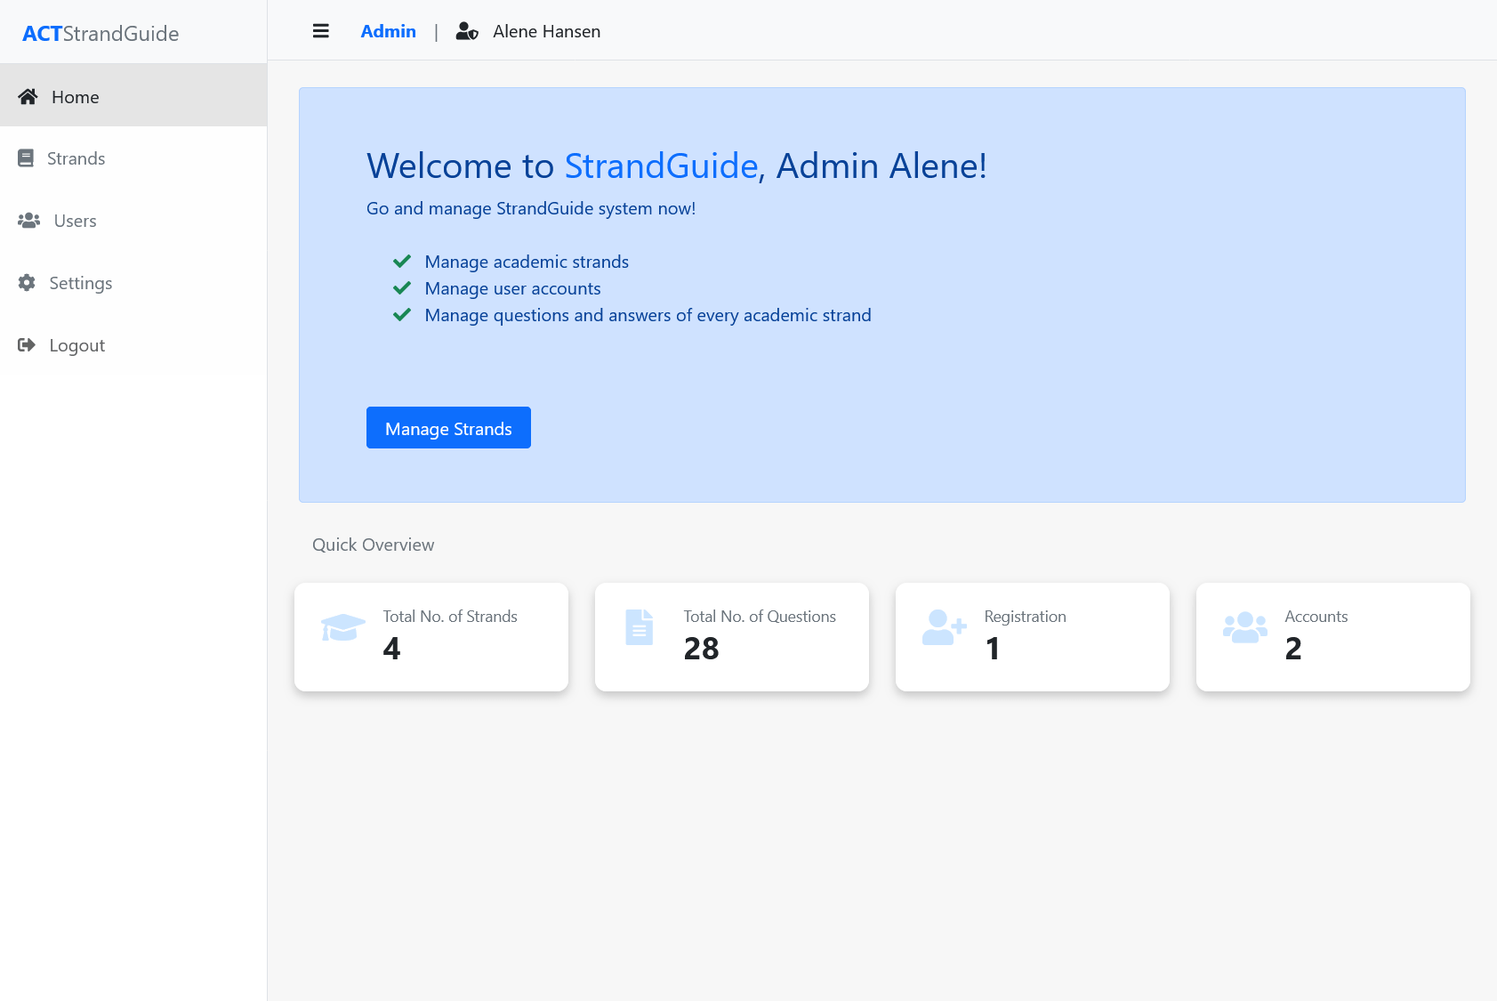1497x1001 pixels.
Task: Click the Logout arrow icon
Action: click(x=27, y=344)
